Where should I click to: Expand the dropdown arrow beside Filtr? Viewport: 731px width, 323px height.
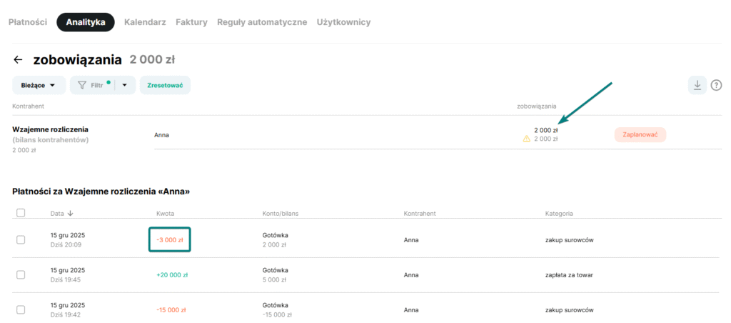click(x=125, y=85)
